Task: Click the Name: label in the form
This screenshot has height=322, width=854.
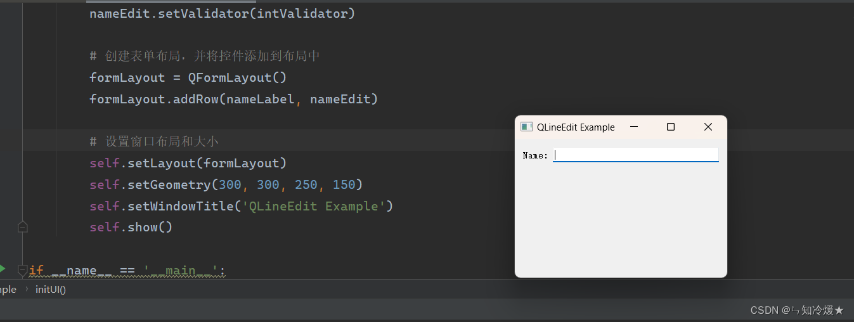Action: click(535, 155)
